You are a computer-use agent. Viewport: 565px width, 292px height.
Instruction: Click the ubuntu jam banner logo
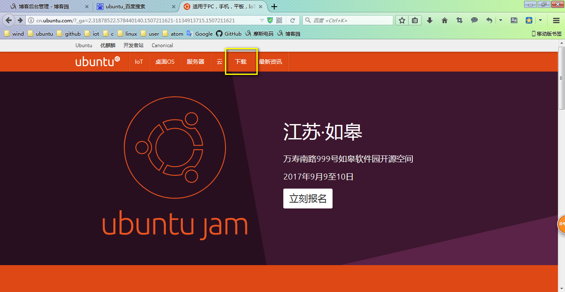coord(175,169)
